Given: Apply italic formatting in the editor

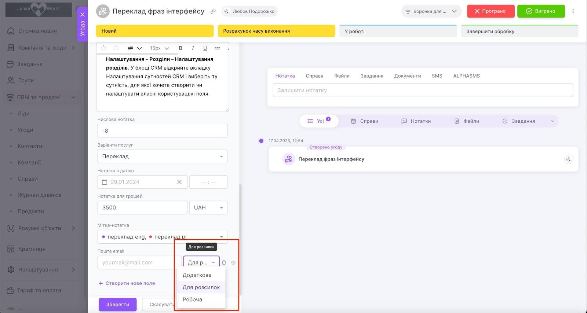Looking at the screenshot, I should (x=193, y=48).
